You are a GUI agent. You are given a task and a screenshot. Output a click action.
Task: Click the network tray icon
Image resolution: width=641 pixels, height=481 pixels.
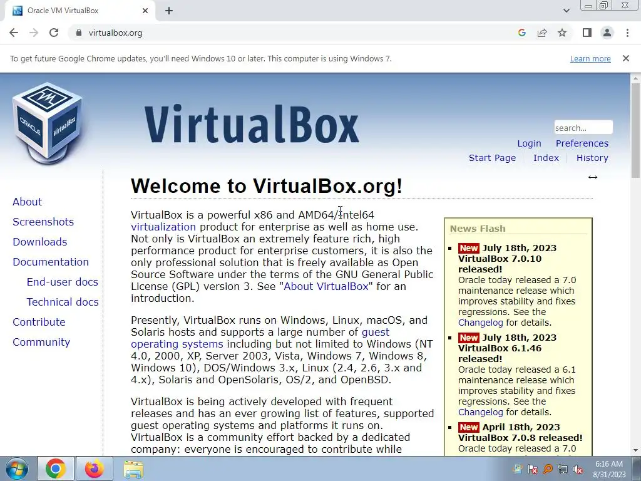click(563, 469)
